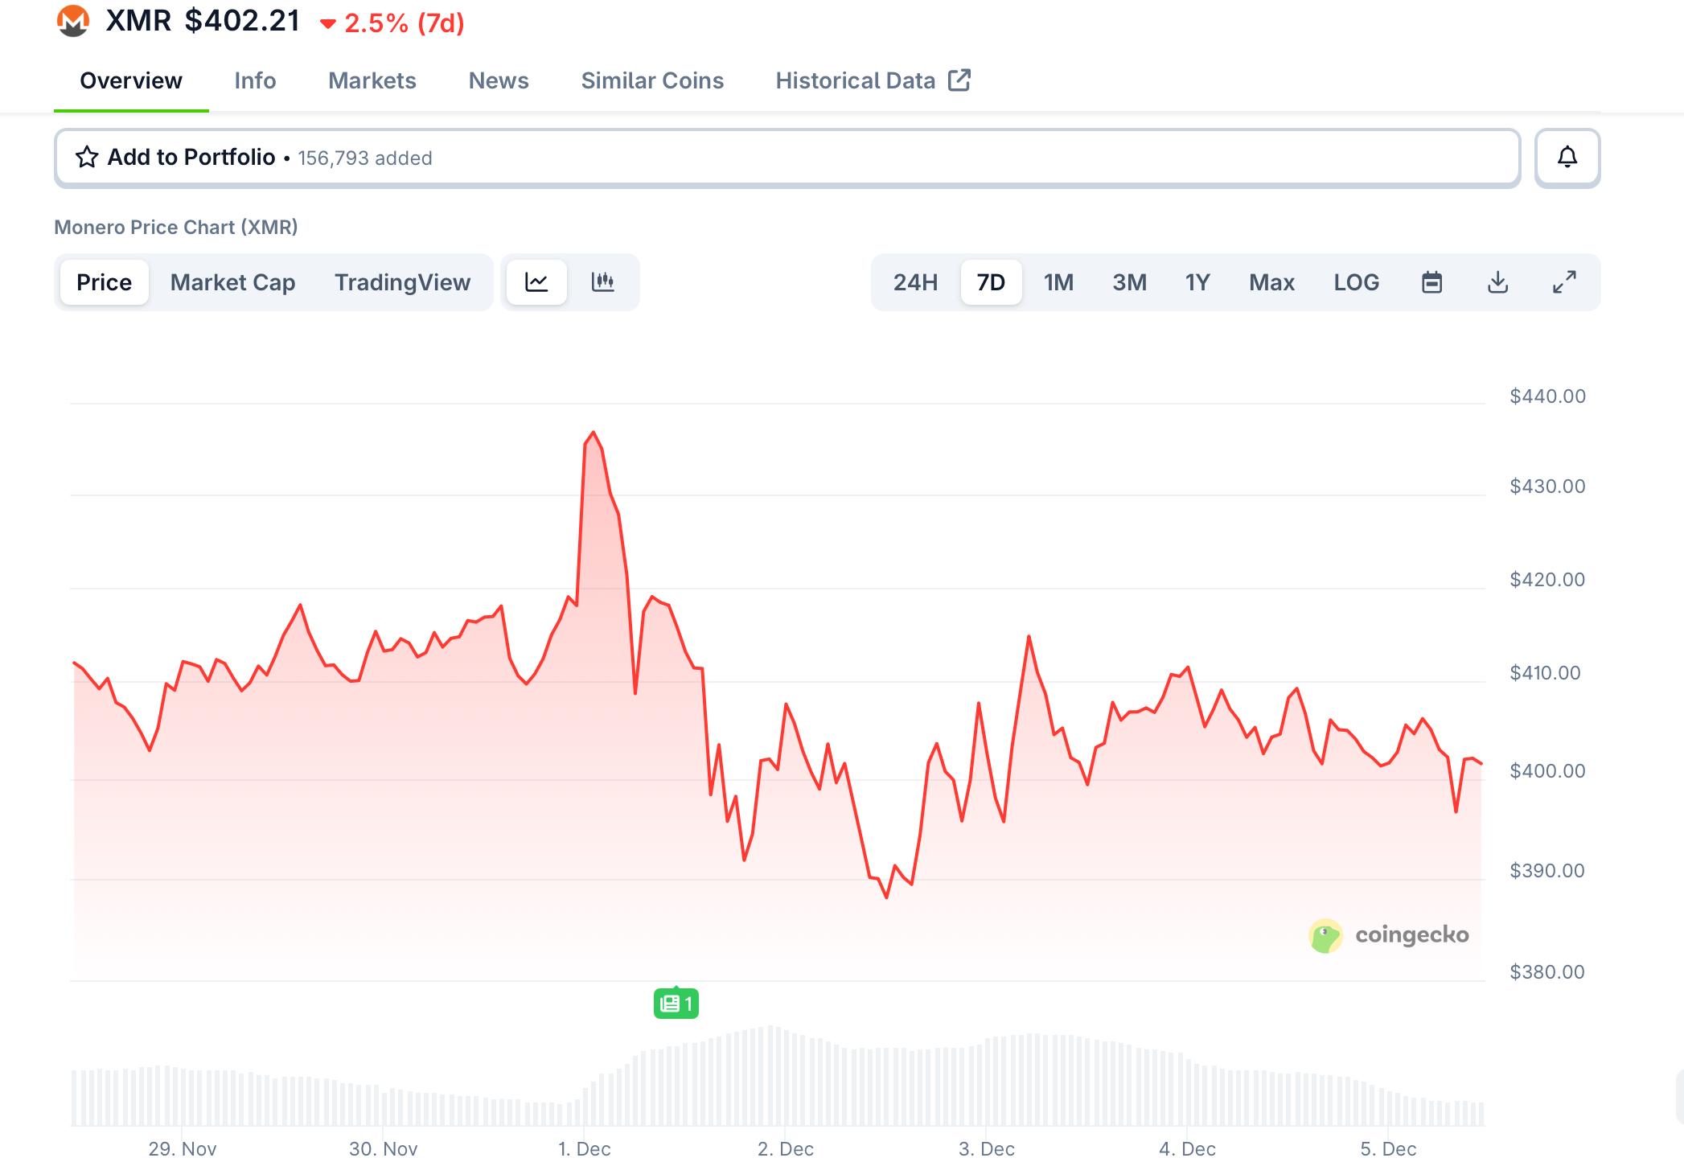Switch to candlestick chart icon

tap(602, 282)
